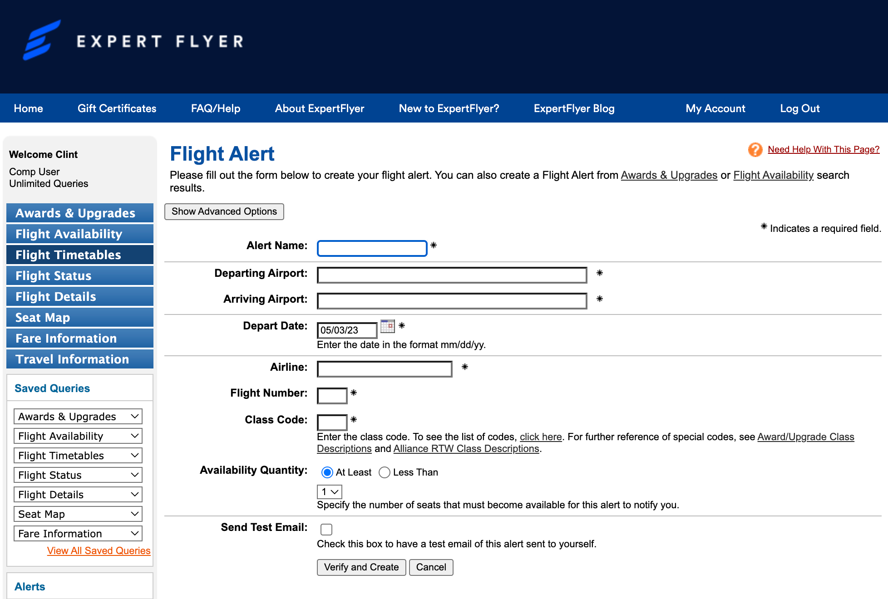Select the At Least radio button

[x=327, y=472]
